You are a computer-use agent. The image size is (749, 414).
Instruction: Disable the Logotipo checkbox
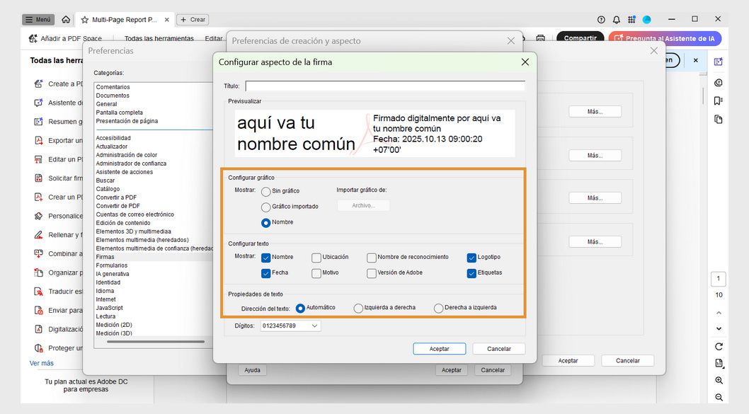(x=471, y=258)
